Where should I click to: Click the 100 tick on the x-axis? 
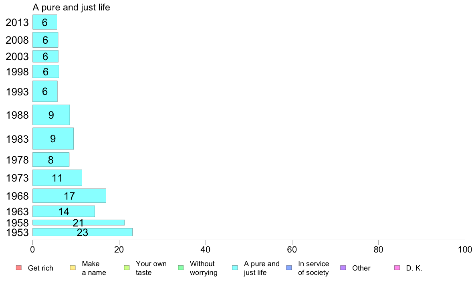[465, 249]
